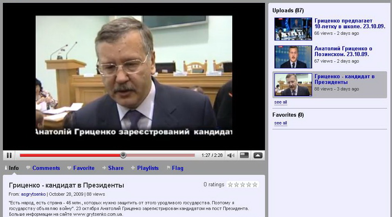
Task: Open the player pop-up arrow menu
Action: [258, 156]
